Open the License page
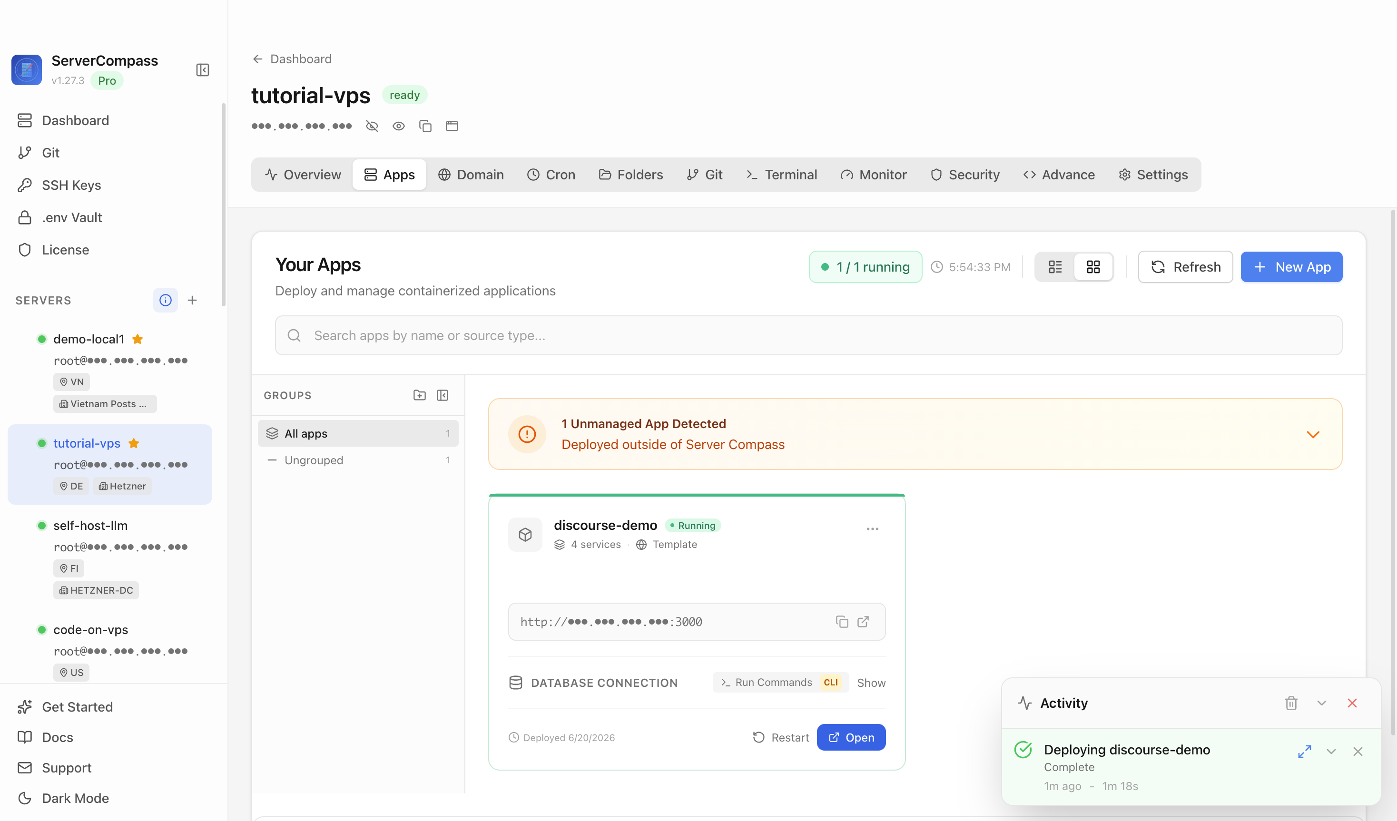This screenshot has width=1397, height=821. point(53,249)
